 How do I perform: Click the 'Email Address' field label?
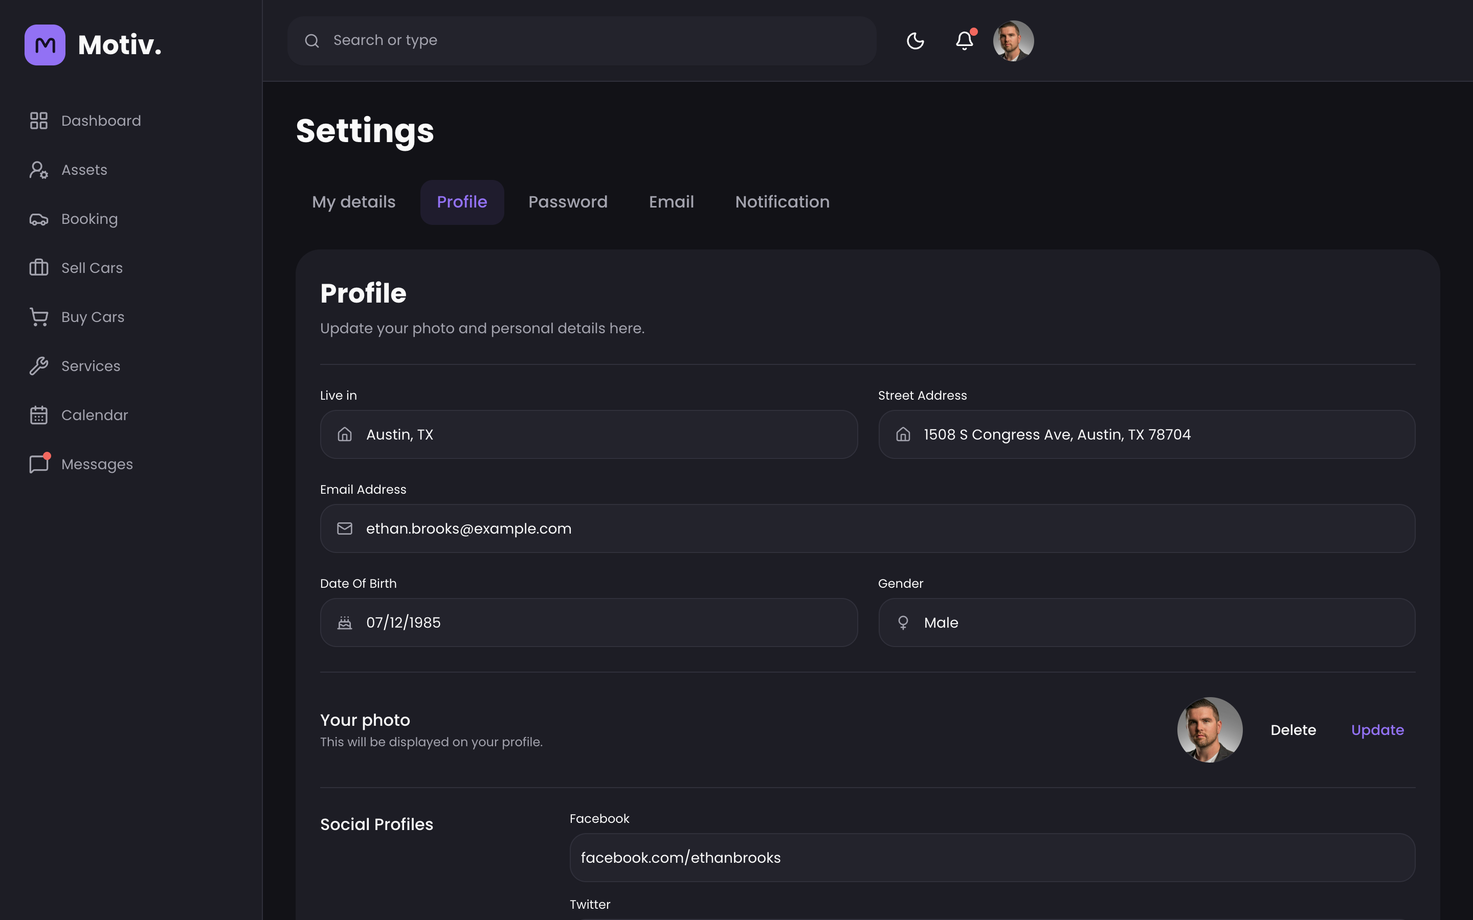pos(363,490)
